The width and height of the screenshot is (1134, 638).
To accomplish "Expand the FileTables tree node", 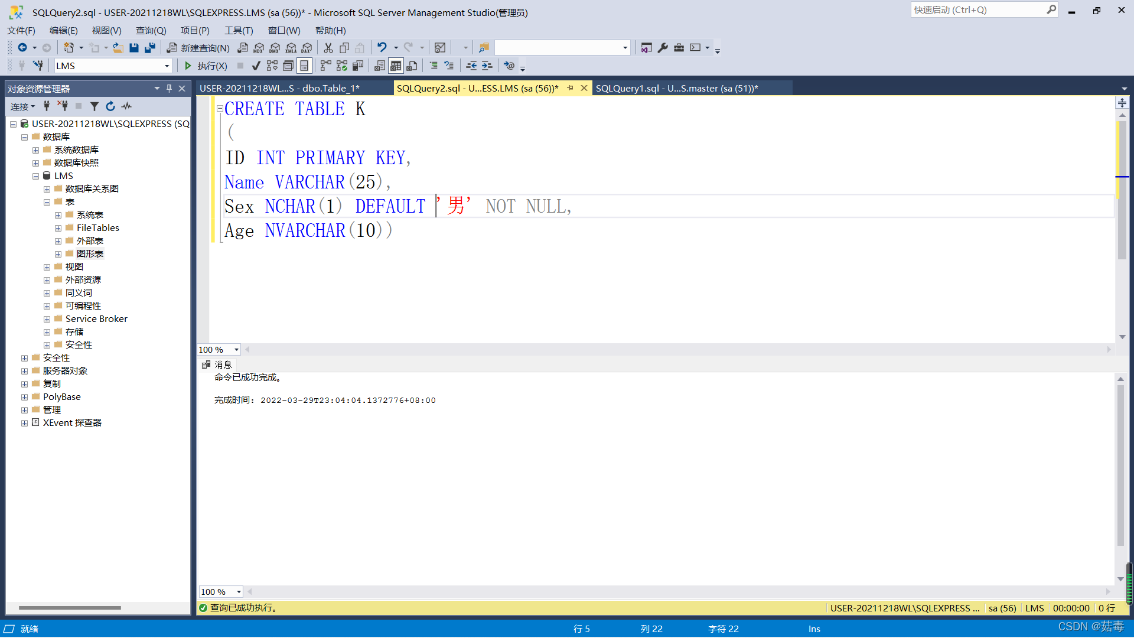I will point(58,228).
